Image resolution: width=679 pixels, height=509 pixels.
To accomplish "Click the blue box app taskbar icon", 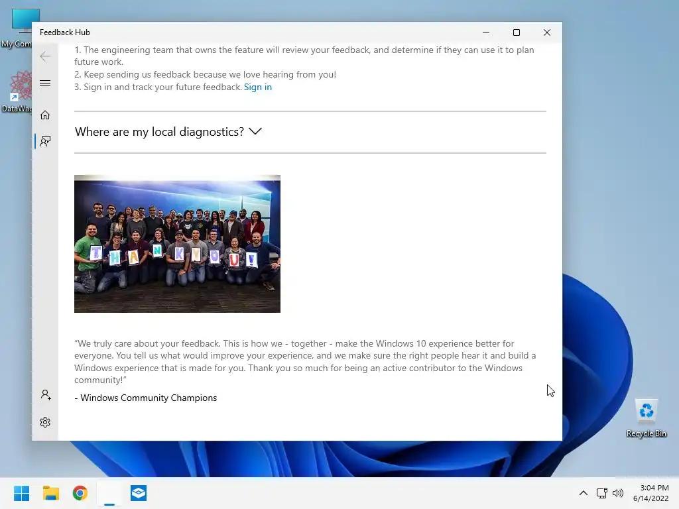I will [139, 493].
